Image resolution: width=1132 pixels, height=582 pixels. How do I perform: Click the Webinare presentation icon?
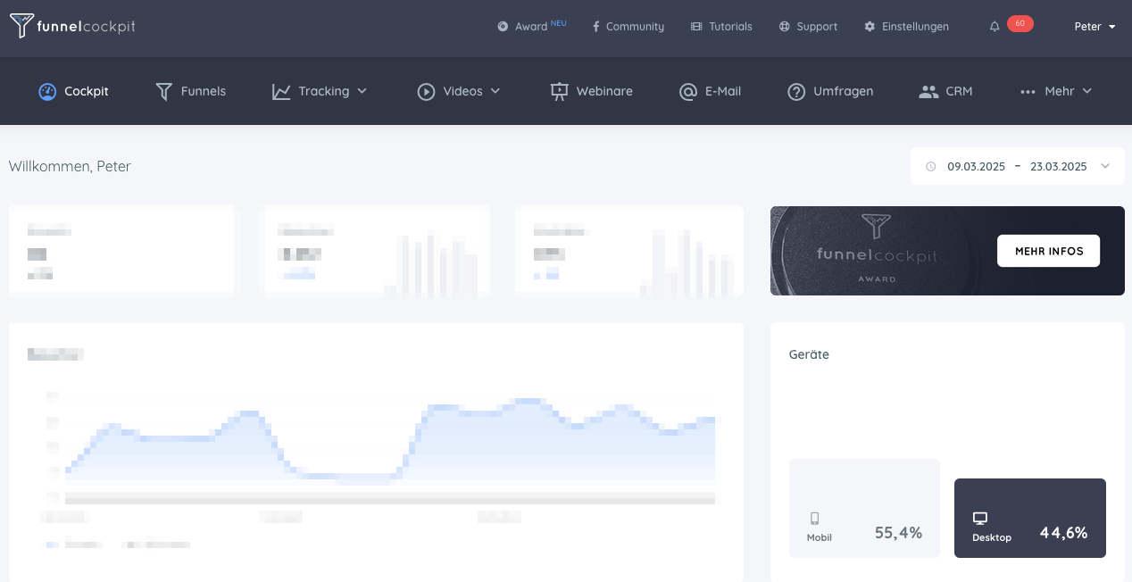click(560, 91)
